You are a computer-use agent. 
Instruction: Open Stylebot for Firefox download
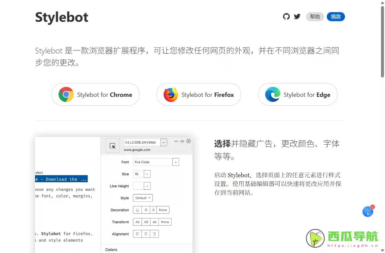[199, 95]
